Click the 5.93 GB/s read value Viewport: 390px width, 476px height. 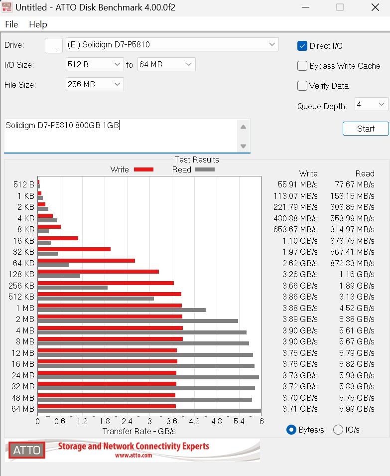coord(357,375)
